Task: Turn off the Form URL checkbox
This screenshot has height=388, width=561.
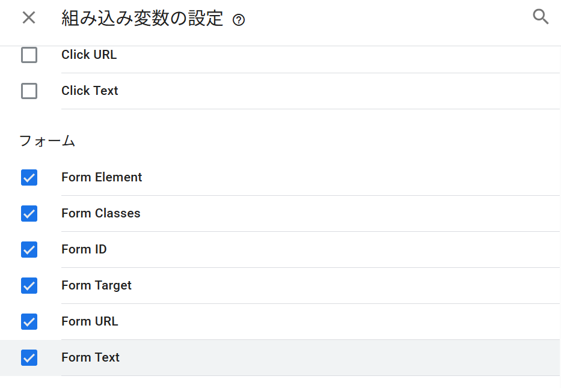Action: click(29, 322)
